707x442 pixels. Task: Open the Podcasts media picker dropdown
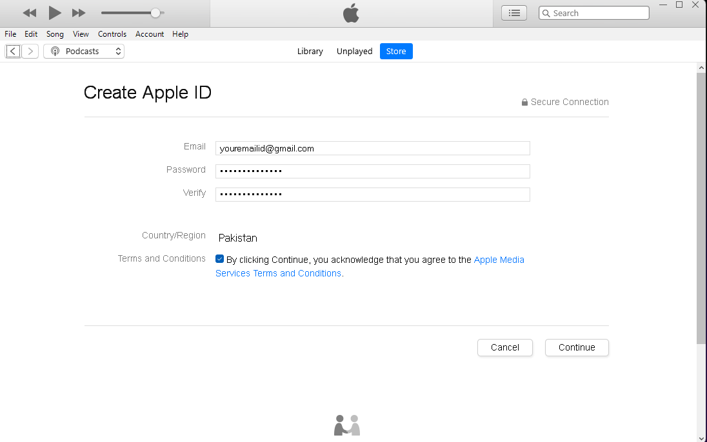click(84, 52)
